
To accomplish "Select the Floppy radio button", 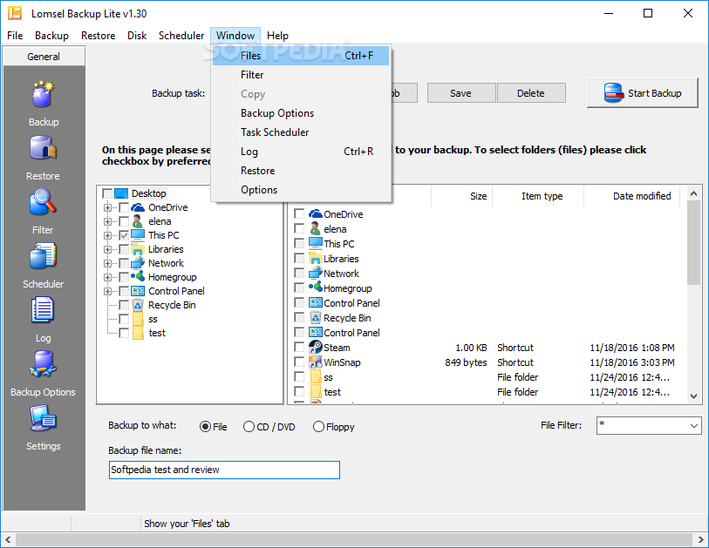I will tap(318, 427).
